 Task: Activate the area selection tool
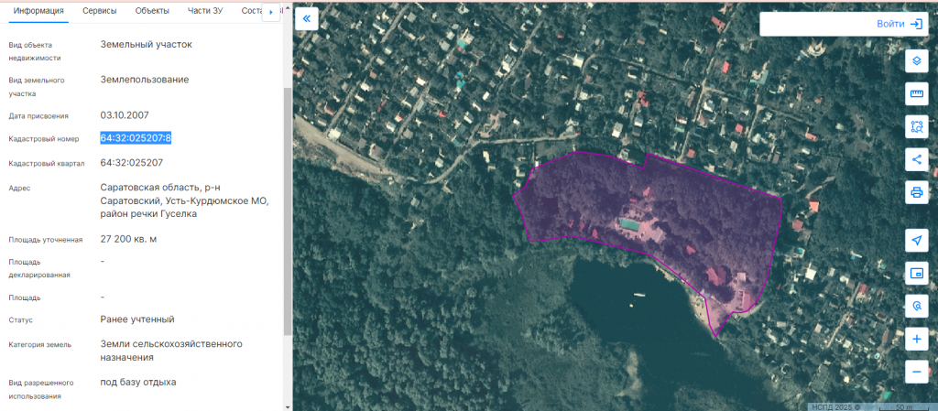[916, 126]
